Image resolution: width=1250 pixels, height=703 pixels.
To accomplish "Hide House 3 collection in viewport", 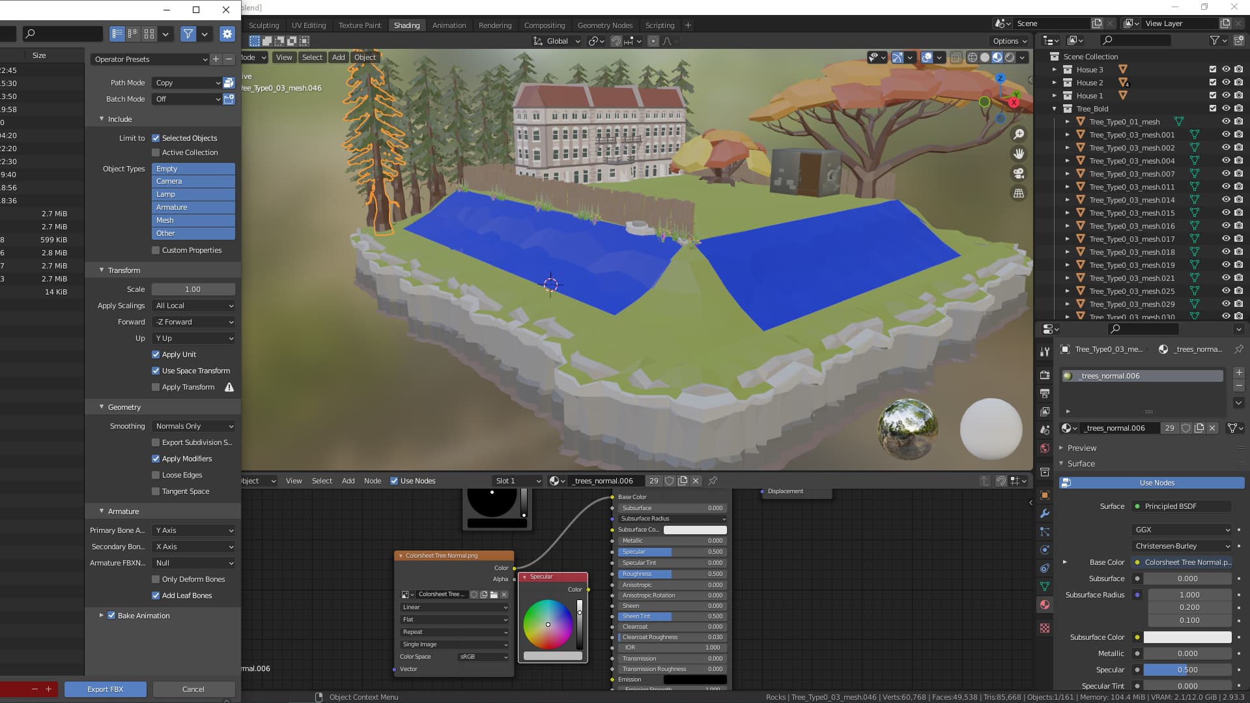I will (x=1226, y=70).
